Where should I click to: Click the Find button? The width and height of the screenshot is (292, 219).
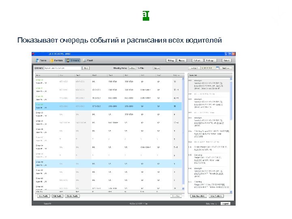tap(86, 68)
